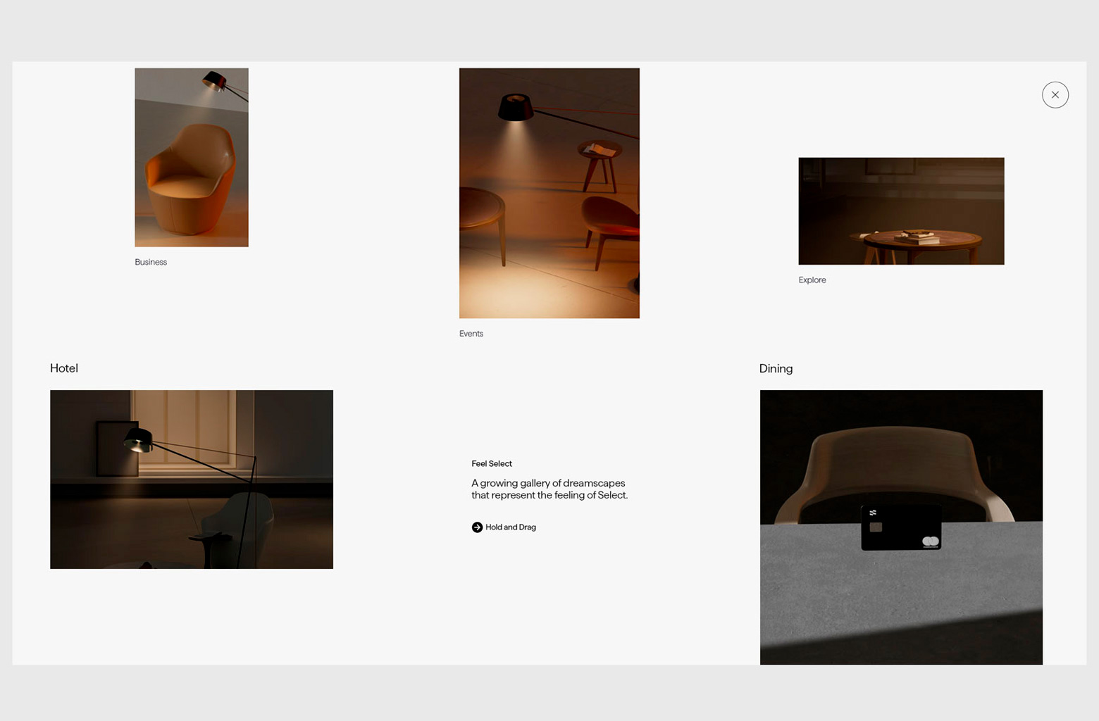Open the Business armchair photo
This screenshot has height=721, width=1099.
click(192, 158)
